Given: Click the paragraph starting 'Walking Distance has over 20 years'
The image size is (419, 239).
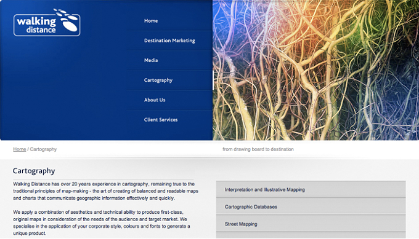Looking at the screenshot, I should [x=105, y=191].
